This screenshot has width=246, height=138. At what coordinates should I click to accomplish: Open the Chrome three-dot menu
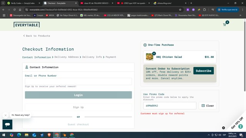[x=243, y=10]
